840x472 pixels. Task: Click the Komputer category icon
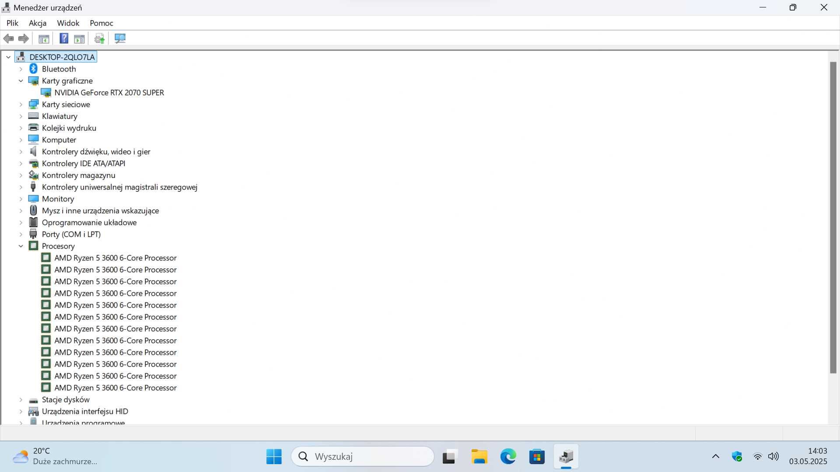point(34,139)
